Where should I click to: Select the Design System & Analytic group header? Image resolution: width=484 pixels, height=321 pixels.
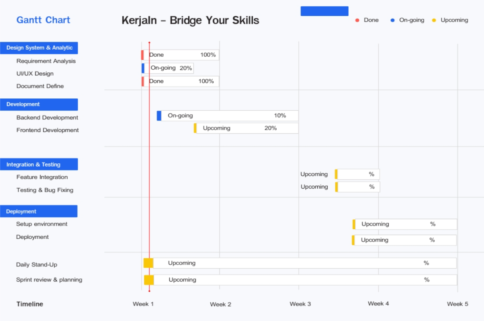(x=39, y=48)
